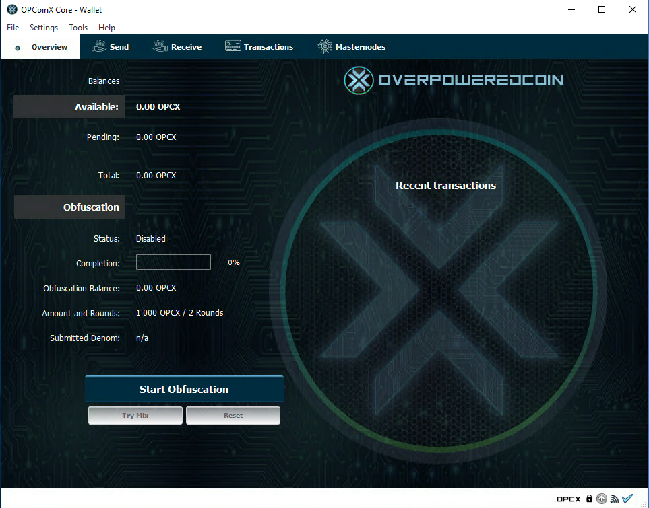
Task: Click the OPCX unit indicator in status bar
Action: (x=568, y=499)
